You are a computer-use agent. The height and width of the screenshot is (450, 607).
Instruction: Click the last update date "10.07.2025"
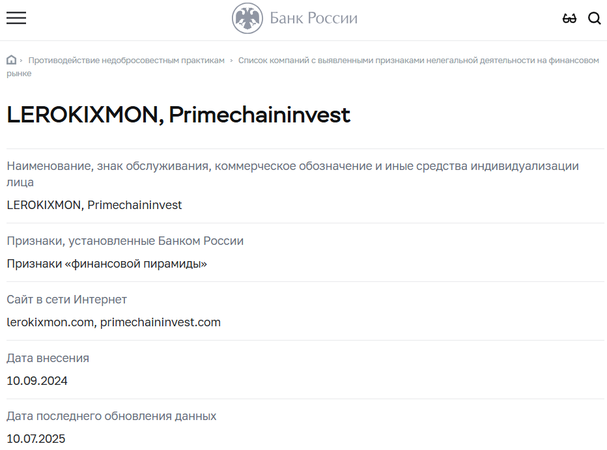36,439
